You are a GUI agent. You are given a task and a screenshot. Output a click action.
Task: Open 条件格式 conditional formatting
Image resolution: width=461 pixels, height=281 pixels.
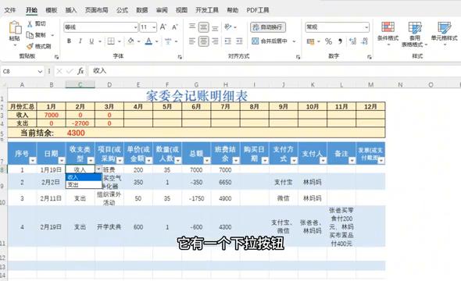(388, 34)
